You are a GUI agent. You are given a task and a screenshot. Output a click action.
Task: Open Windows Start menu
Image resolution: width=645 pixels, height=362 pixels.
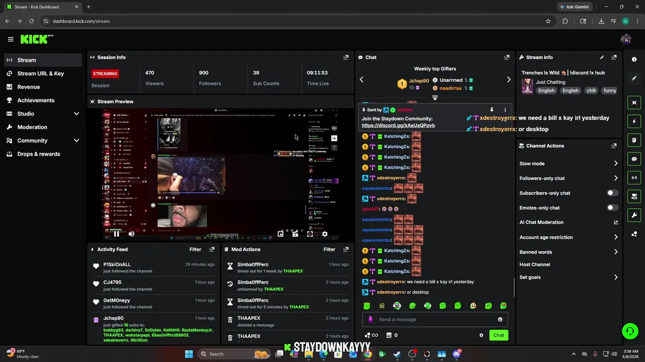point(188,354)
